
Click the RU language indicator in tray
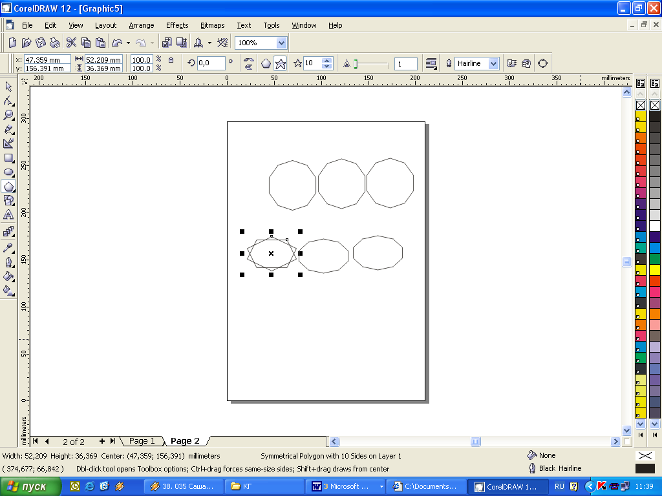pyautogui.click(x=559, y=486)
